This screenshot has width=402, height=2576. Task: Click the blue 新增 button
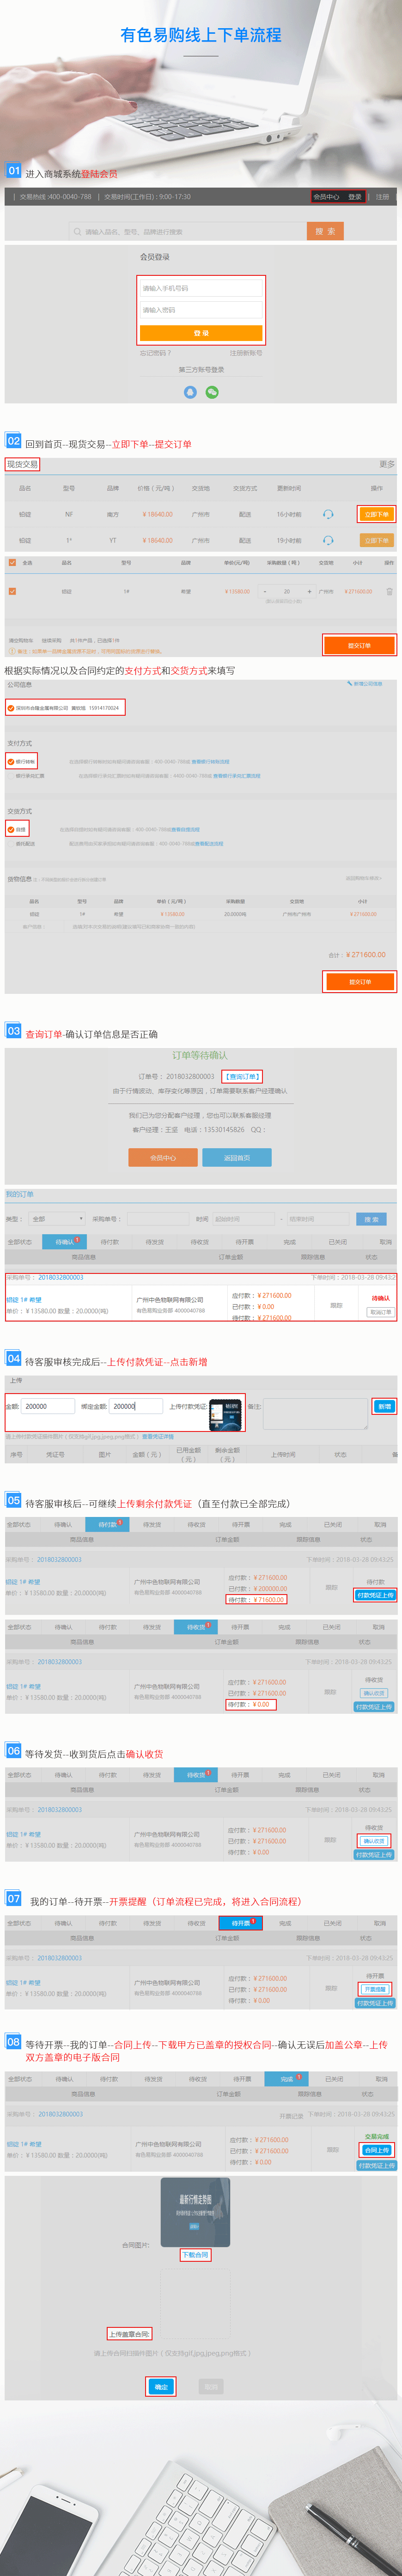pyautogui.click(x=384, y=1406)
